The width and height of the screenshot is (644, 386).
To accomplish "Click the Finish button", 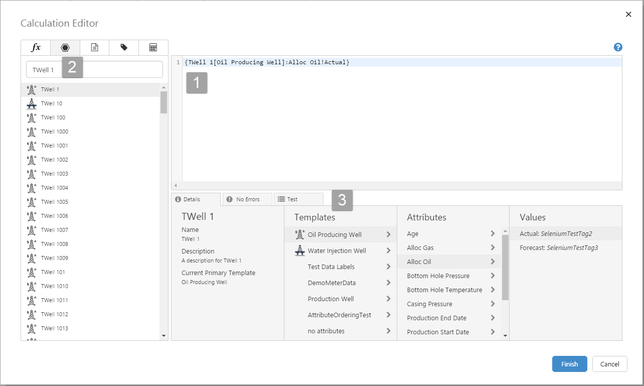I will [x=569, y=364].
